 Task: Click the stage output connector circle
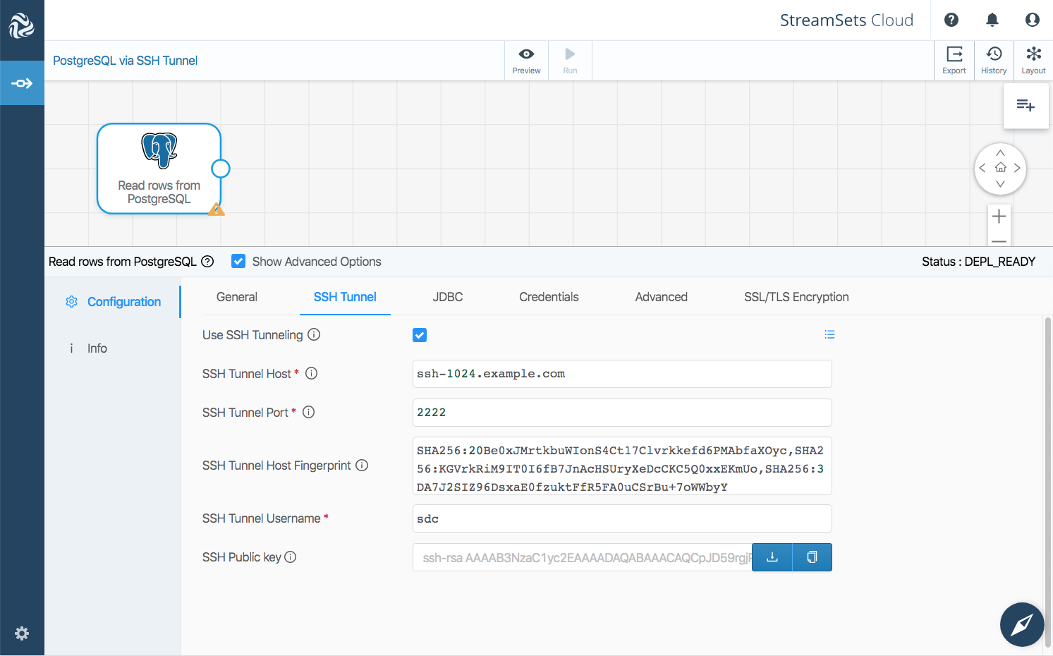[221, 169]
